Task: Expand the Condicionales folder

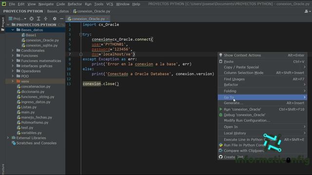Action: [x=13, y=51]
